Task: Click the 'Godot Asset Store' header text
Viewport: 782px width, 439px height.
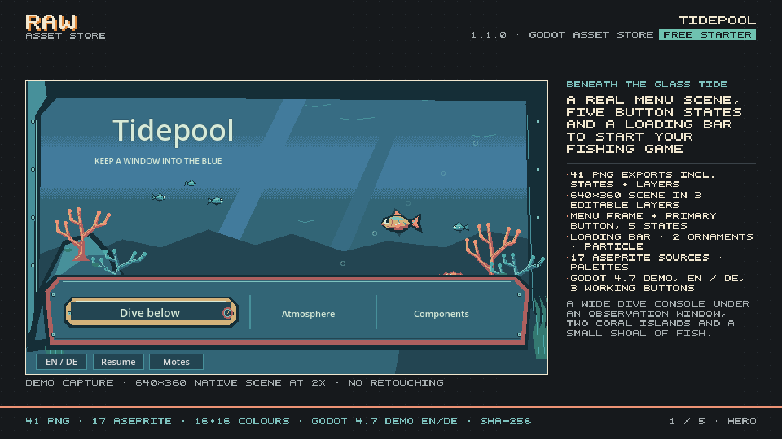Action: [591, 35]
